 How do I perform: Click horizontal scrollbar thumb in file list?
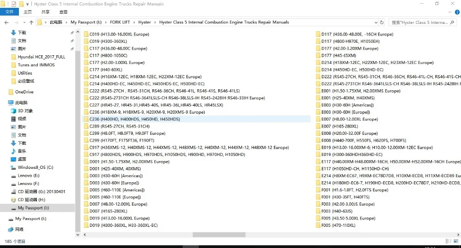tap(219, 235)
